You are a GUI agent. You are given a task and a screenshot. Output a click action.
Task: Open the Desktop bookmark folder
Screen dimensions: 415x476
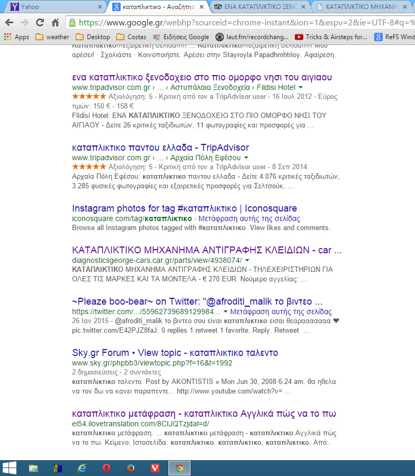(x=93, y=37)
